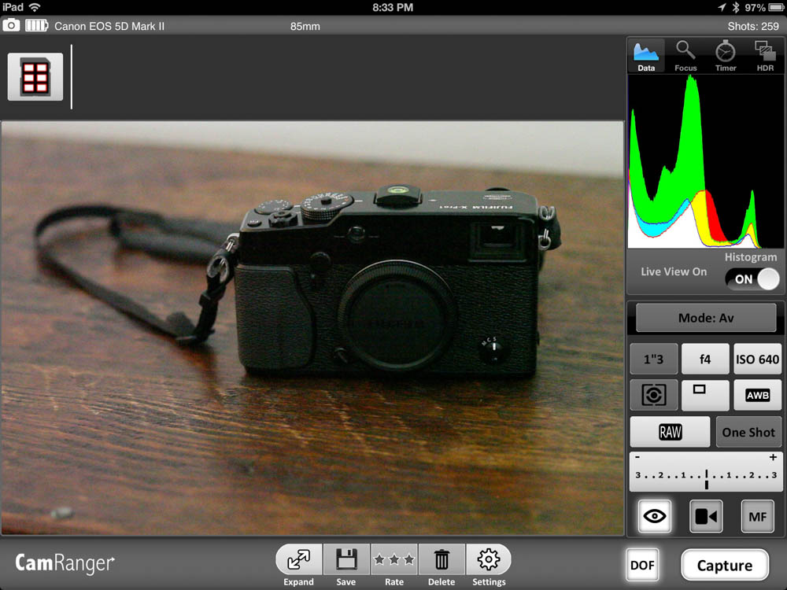This screenshot has width=787, height=590.
Task: Open the Mode: Av selector
Action: click(705, 319)
